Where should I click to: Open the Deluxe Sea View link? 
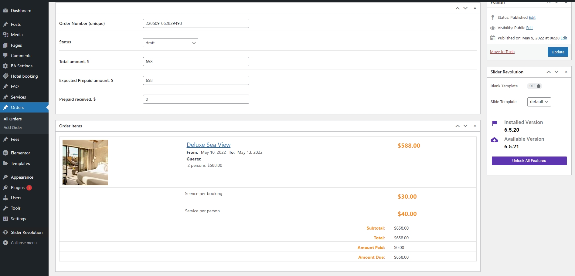(208, 145)
